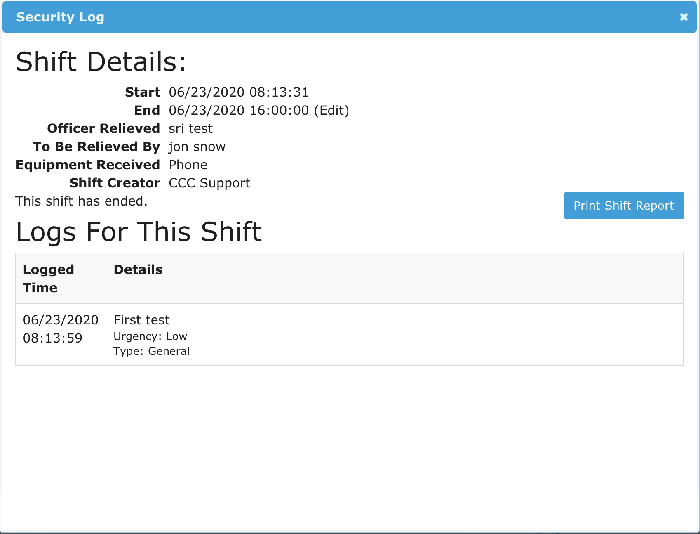Click the logged time 08:13:59 cell

click(x=60, y=329)
